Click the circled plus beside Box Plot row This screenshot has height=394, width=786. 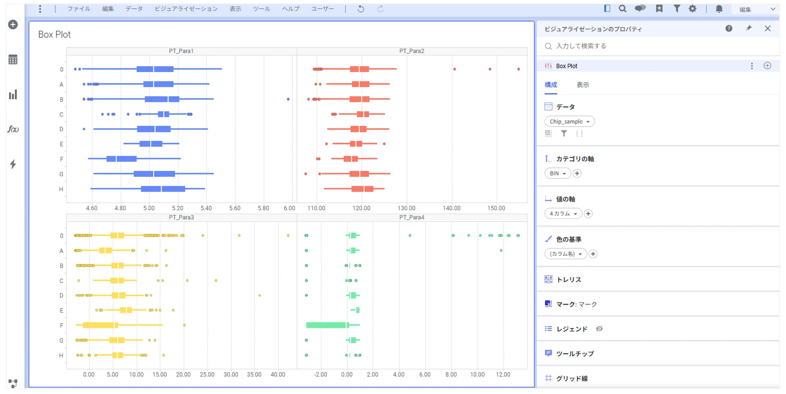[x=767, y=66]
